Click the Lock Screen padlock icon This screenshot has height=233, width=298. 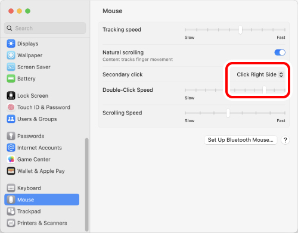[x=11, y=95]
